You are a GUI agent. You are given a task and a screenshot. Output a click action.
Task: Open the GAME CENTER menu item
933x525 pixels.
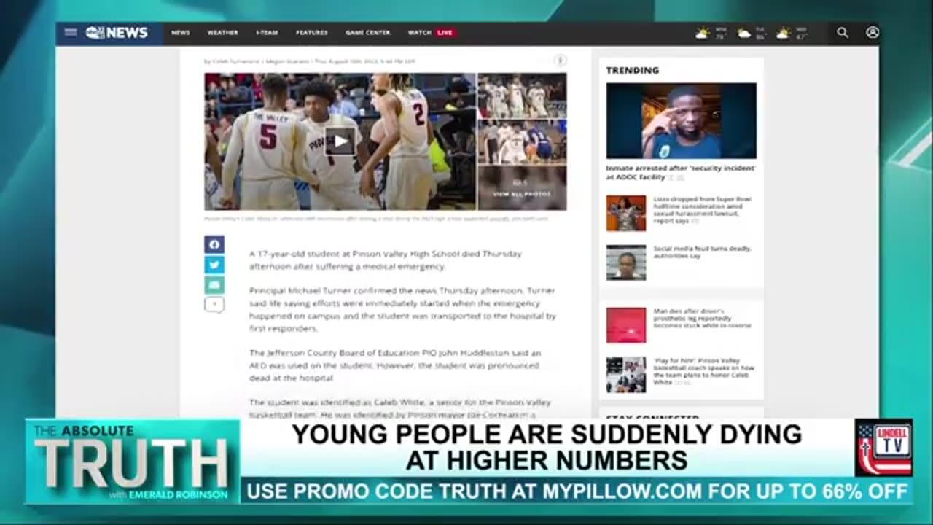[x=368, y=33]
